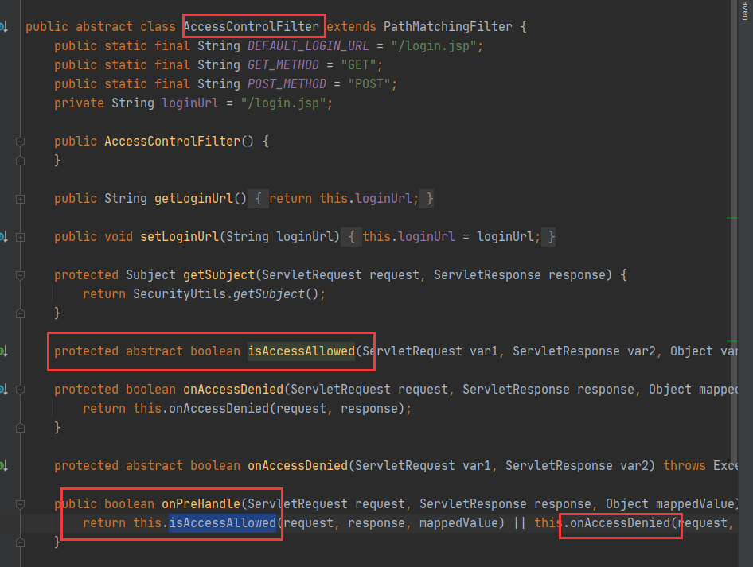Click the gutter marker icon beside setLoginUrl

tap(4, 236)
